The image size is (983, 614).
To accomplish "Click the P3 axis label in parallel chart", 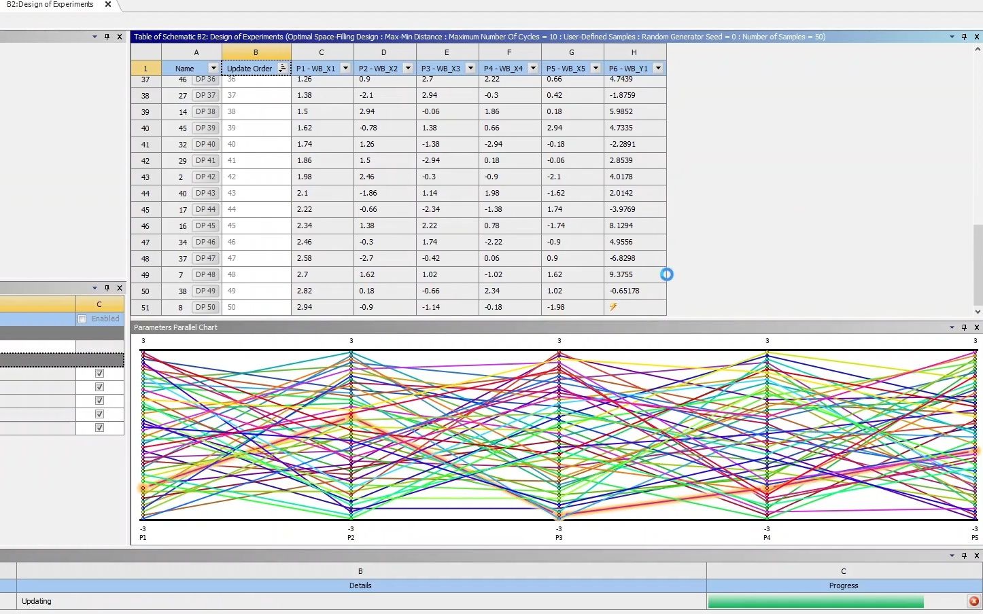I will click(559, 537).
